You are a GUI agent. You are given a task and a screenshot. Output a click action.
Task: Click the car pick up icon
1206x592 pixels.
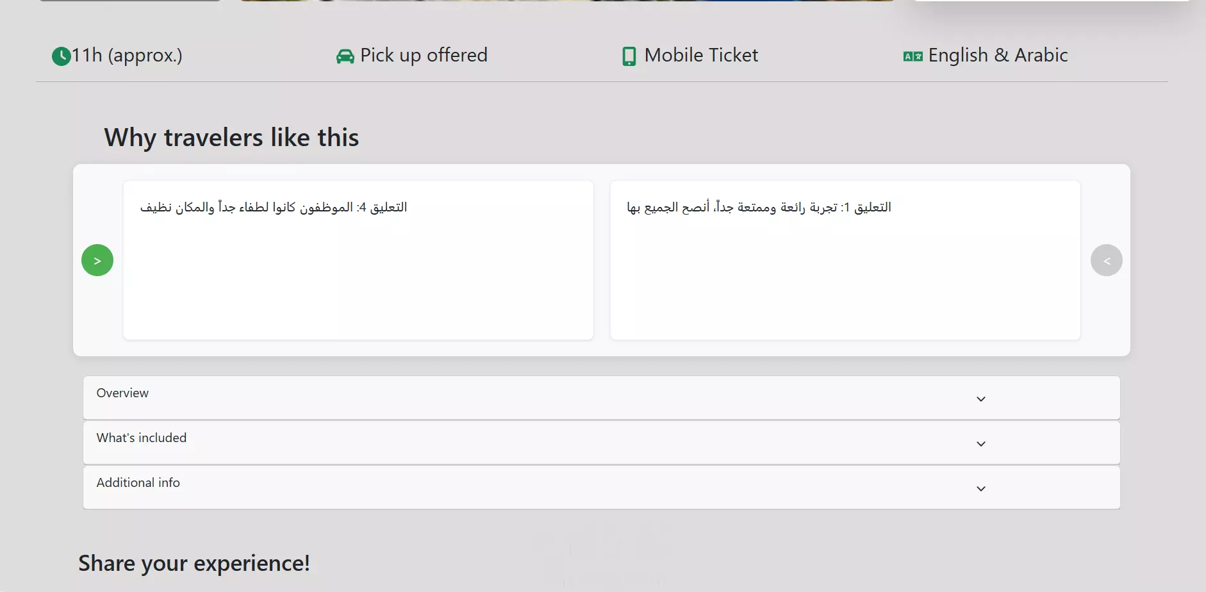(345, 56)
